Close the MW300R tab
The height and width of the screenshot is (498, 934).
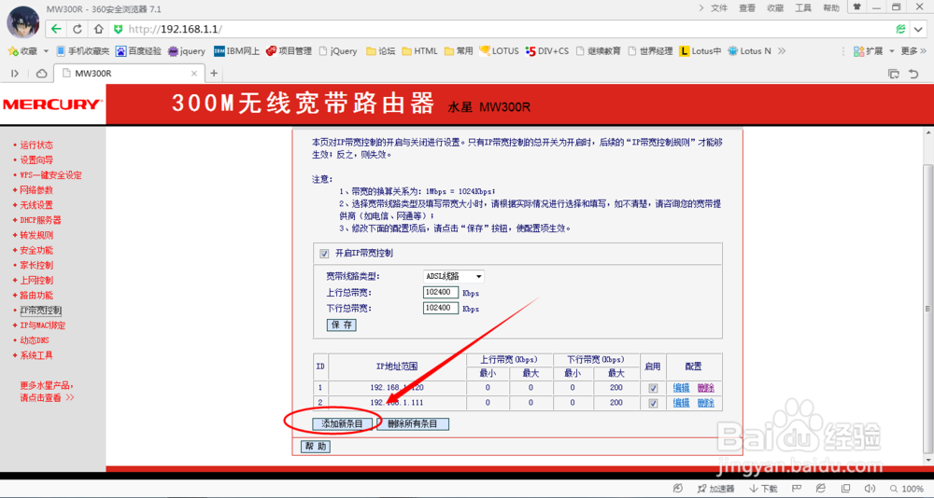pyautogui.click(x=194, y=73)
